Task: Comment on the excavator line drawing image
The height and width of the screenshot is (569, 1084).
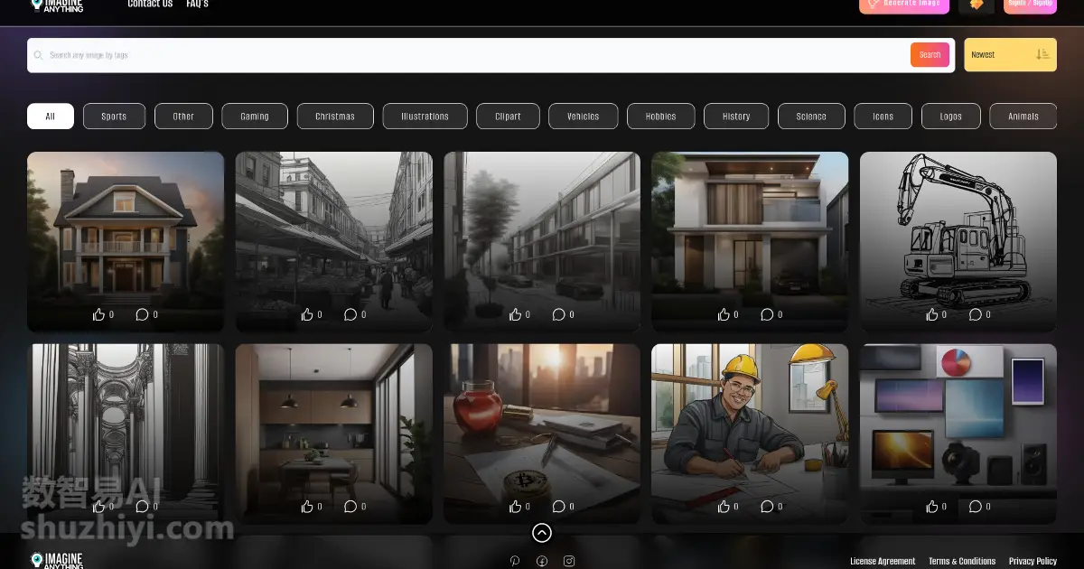Action: pyautogui.click(x=976, y=314)
